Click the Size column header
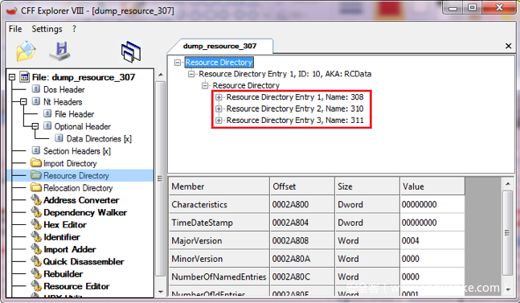 pyautogui.click(x=367, y=186)
